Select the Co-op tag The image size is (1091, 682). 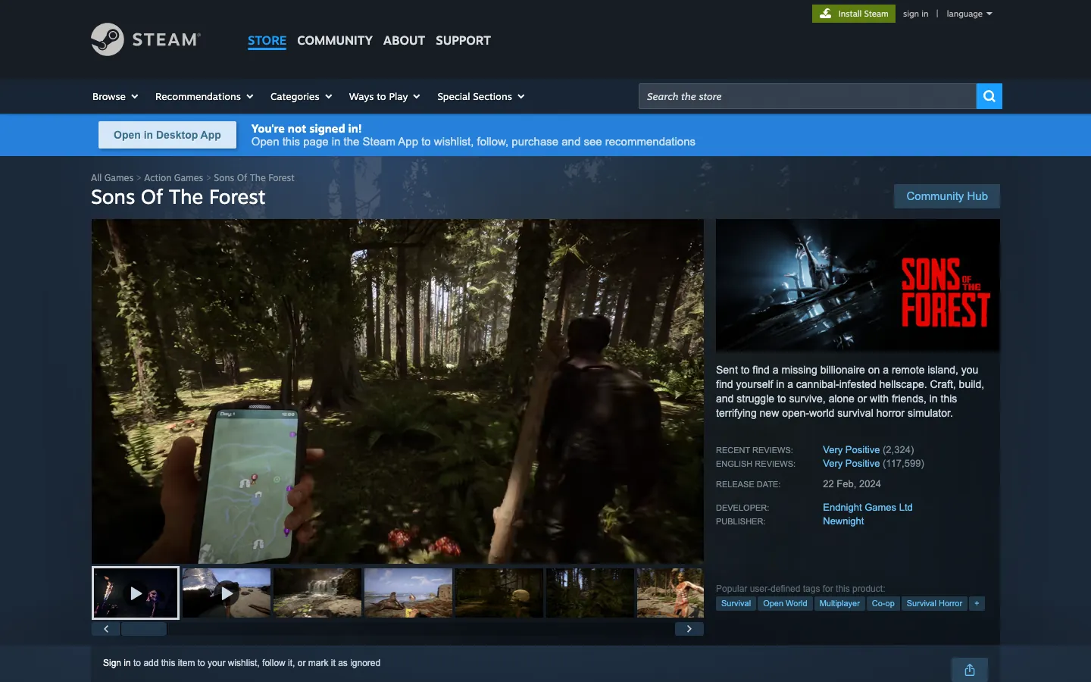883,603
